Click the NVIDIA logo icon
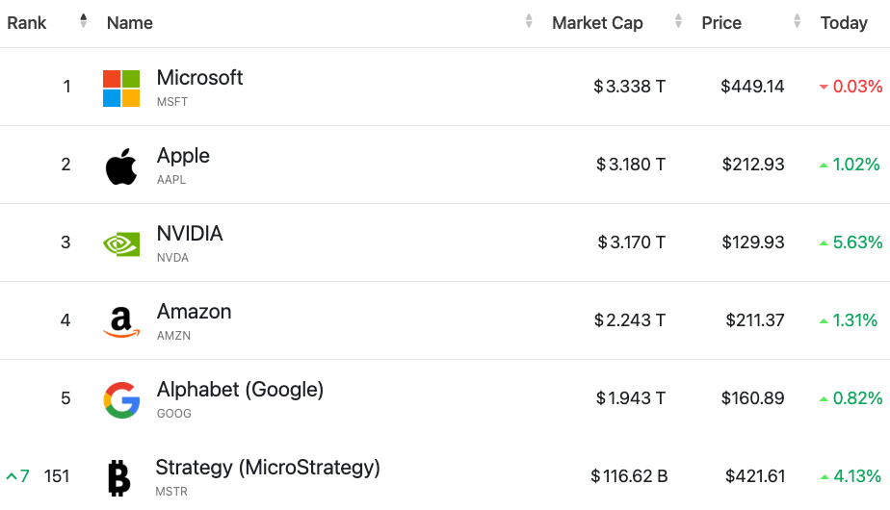 (x=121, y=243)
